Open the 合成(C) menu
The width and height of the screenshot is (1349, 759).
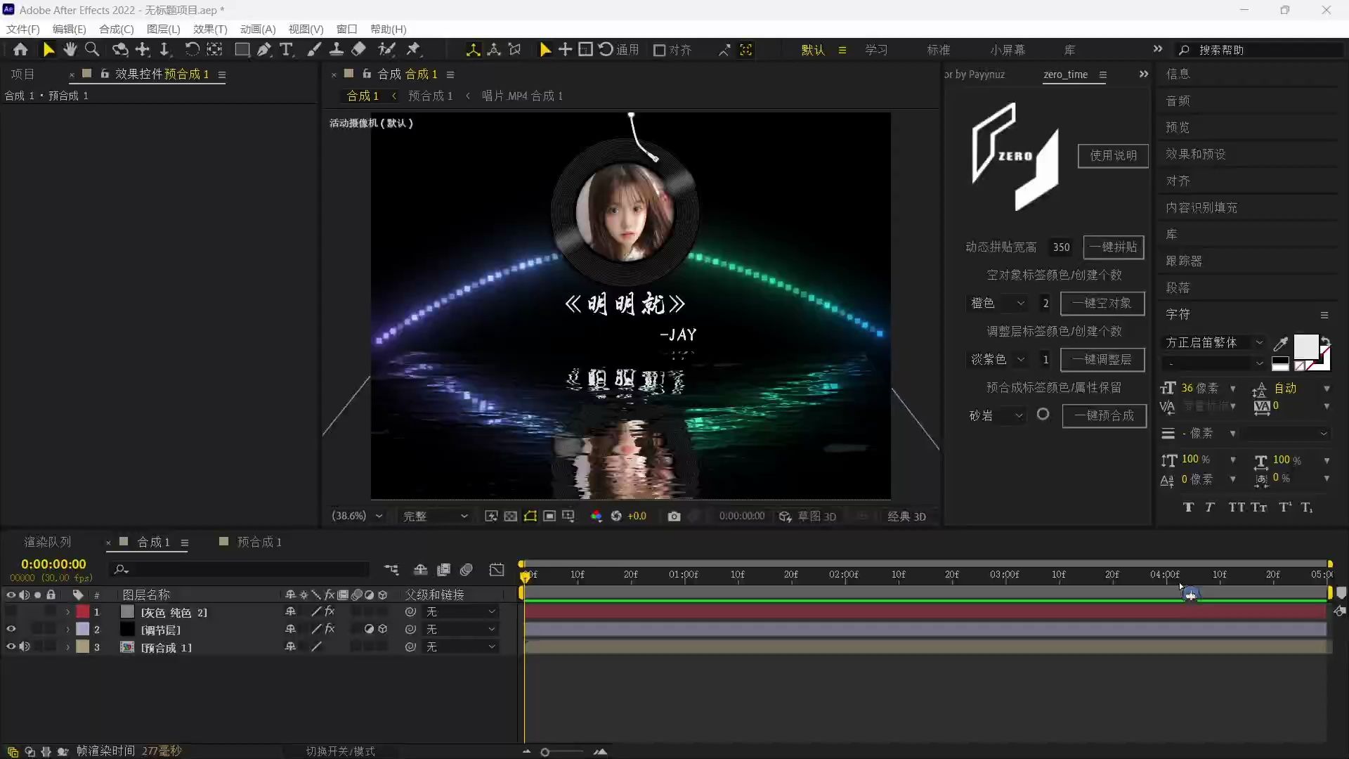pos(117,29)
